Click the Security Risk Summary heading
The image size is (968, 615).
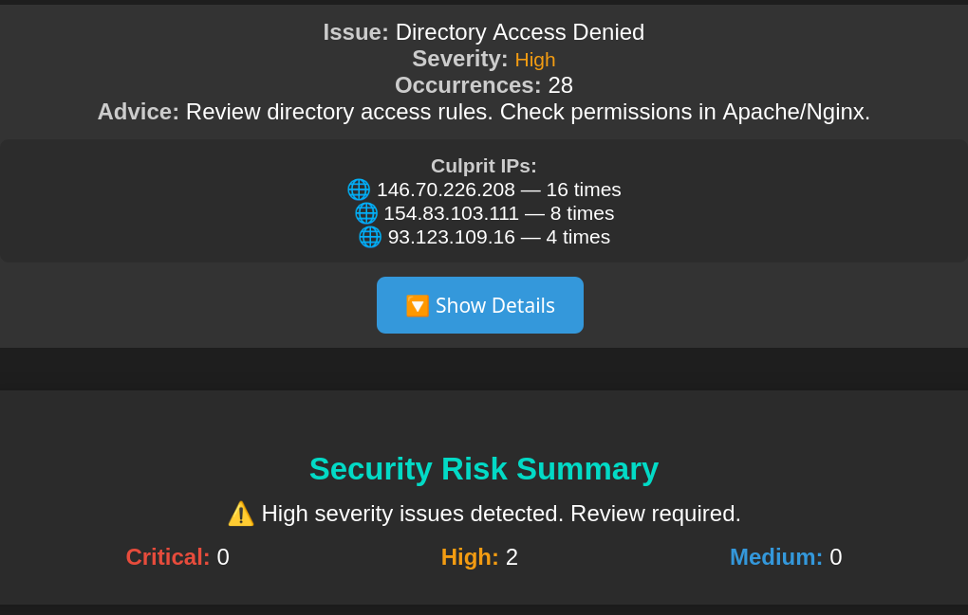(484, 469)
